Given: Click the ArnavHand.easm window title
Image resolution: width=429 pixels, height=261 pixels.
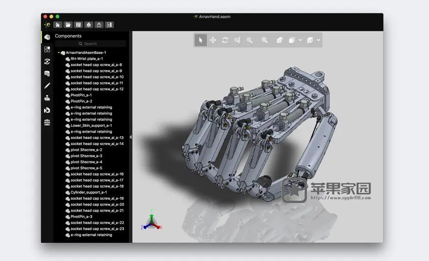Looking at the screenshot, I should [215, 17].
